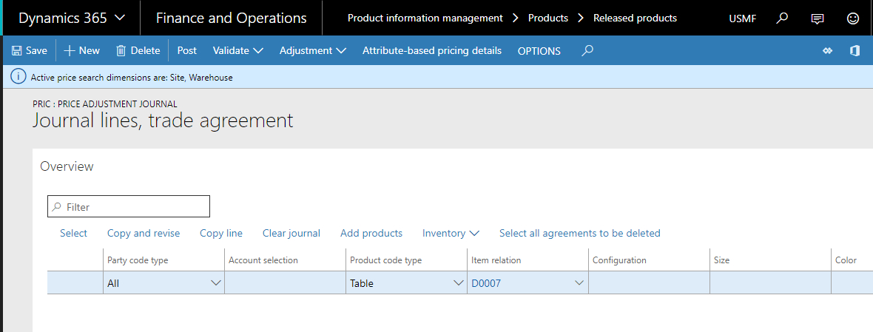Open Party code type All dropdown
The height and width of the screenshot is (332, 873).
point(216,282)
